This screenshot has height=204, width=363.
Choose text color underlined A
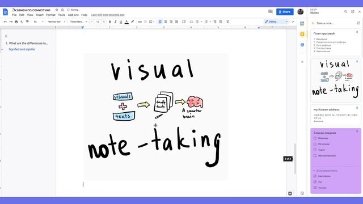(126, 22)
